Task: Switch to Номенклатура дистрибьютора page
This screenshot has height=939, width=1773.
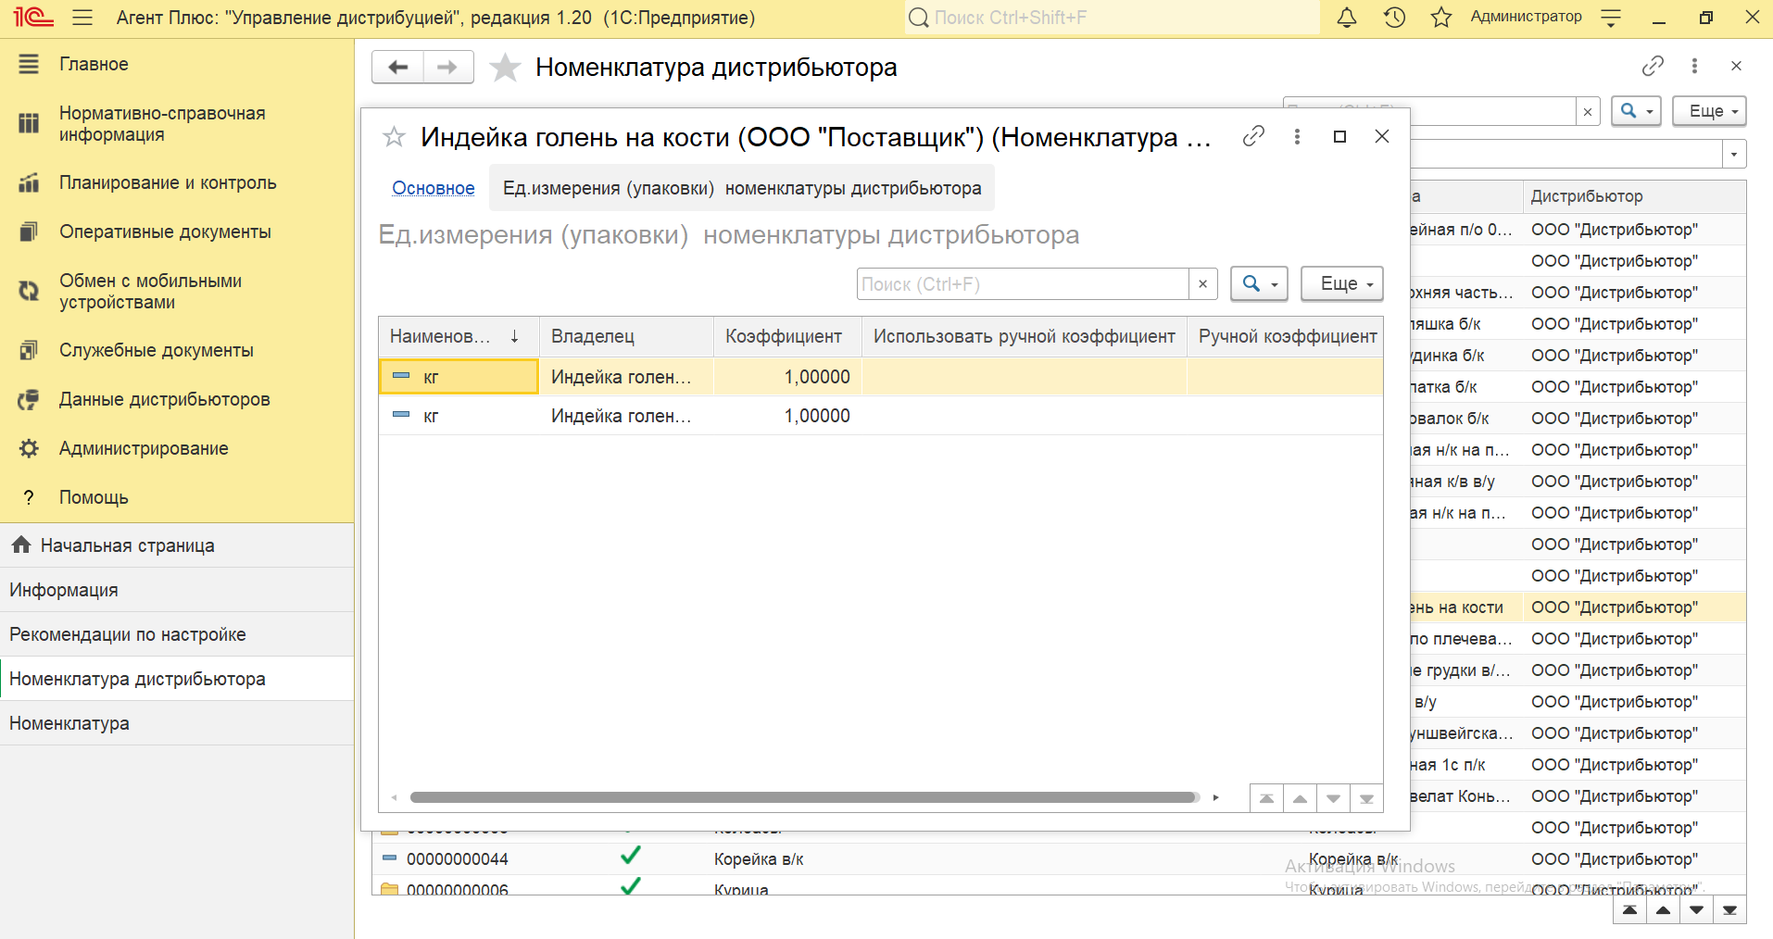Action: click(x=177, y=679)
